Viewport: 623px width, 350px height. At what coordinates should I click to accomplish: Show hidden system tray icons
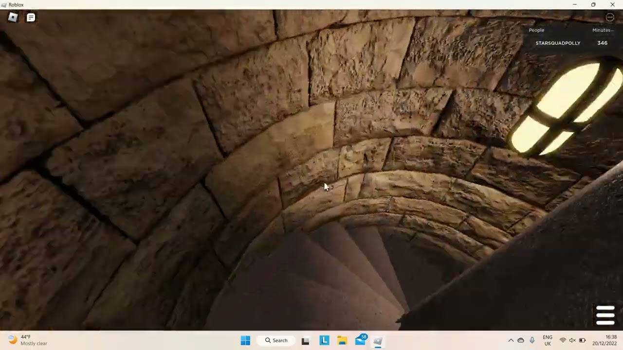pyautogui.click(x=511, y=340)
